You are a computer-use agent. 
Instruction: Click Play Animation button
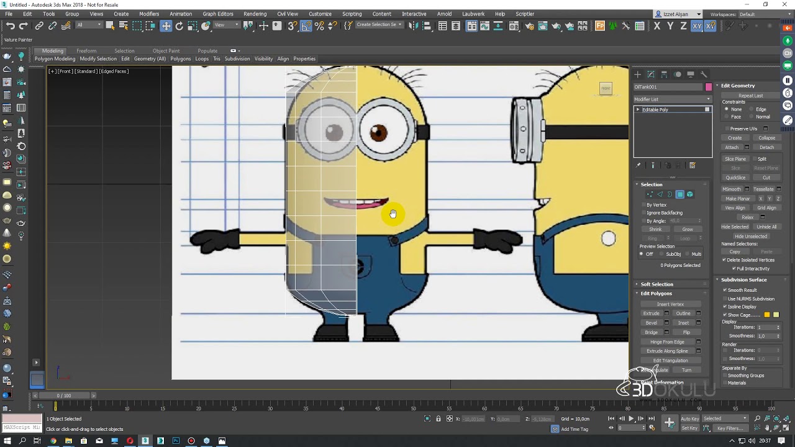(x=631, y=418)
